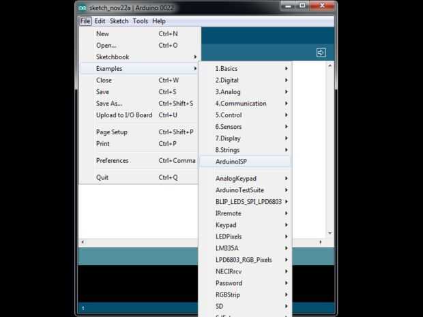Minimize the Arduino window
The image size is (423, 317).
288,6
